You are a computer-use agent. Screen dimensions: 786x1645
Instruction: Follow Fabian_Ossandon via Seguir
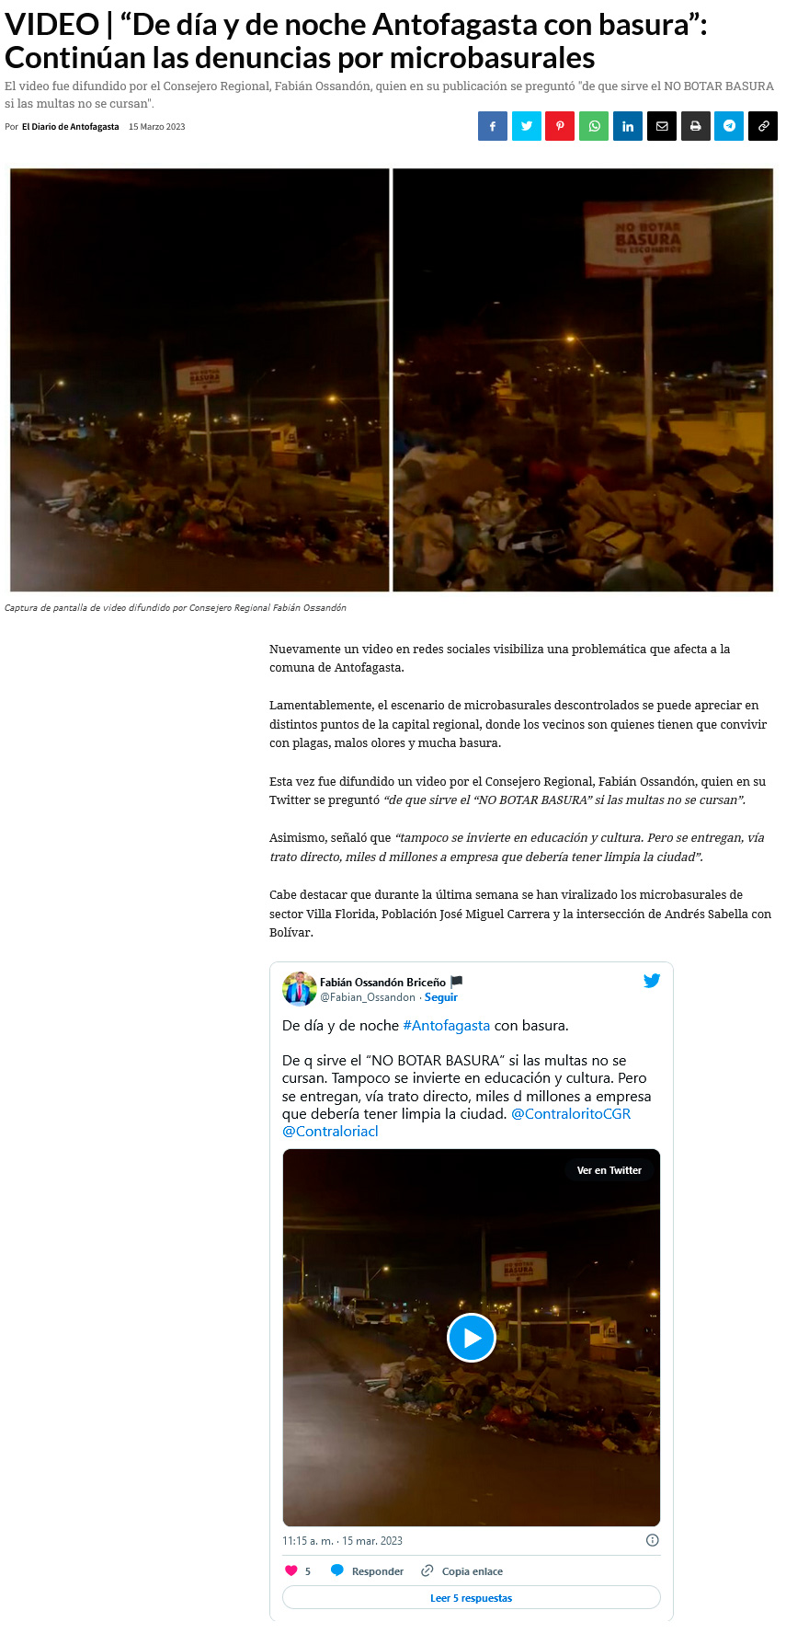coord(441,997)
